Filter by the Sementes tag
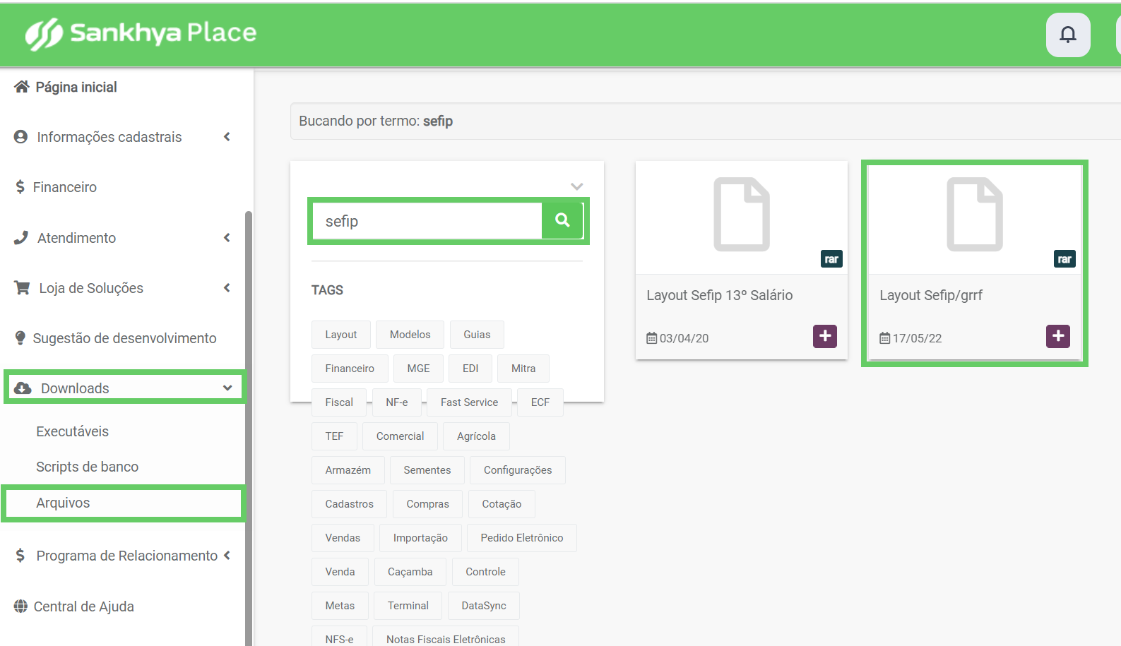Image resolution: width=1121 pixels, height=646 pixels. pyautogui.click(x=427, y=470)
